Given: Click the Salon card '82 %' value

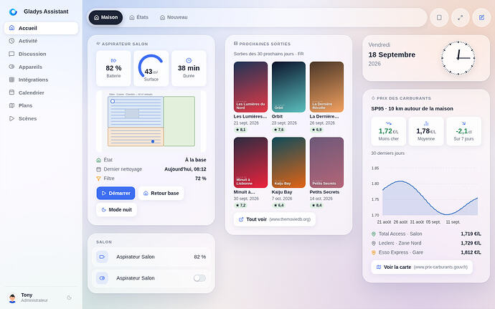Looking at the screenshot, I should (200, 257).
